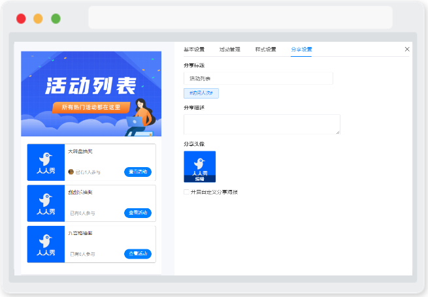Close the settings panel with X
The image size is (428, 297).
(407, 49)
